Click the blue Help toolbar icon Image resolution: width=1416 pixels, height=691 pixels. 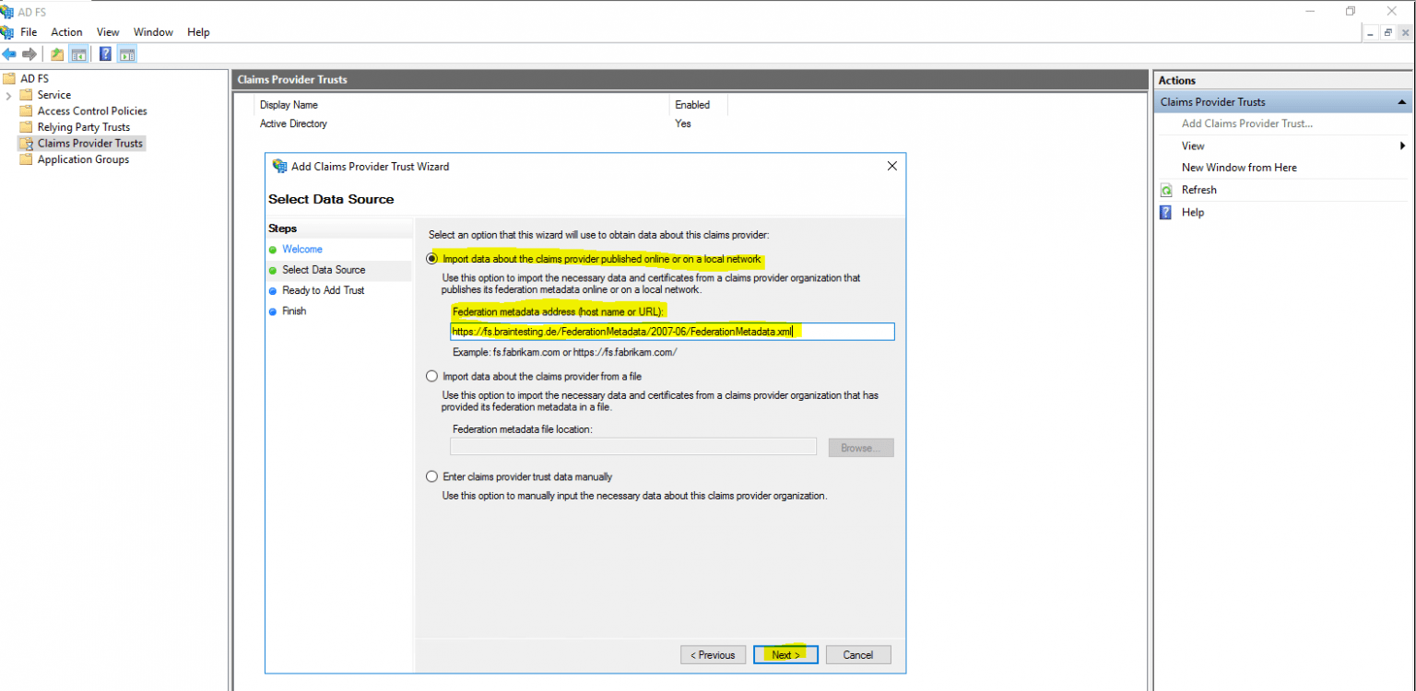[104, 53]
